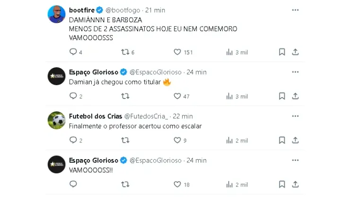Open more options on bootfire's tweet
350x197 pixels.
(296, 10)
